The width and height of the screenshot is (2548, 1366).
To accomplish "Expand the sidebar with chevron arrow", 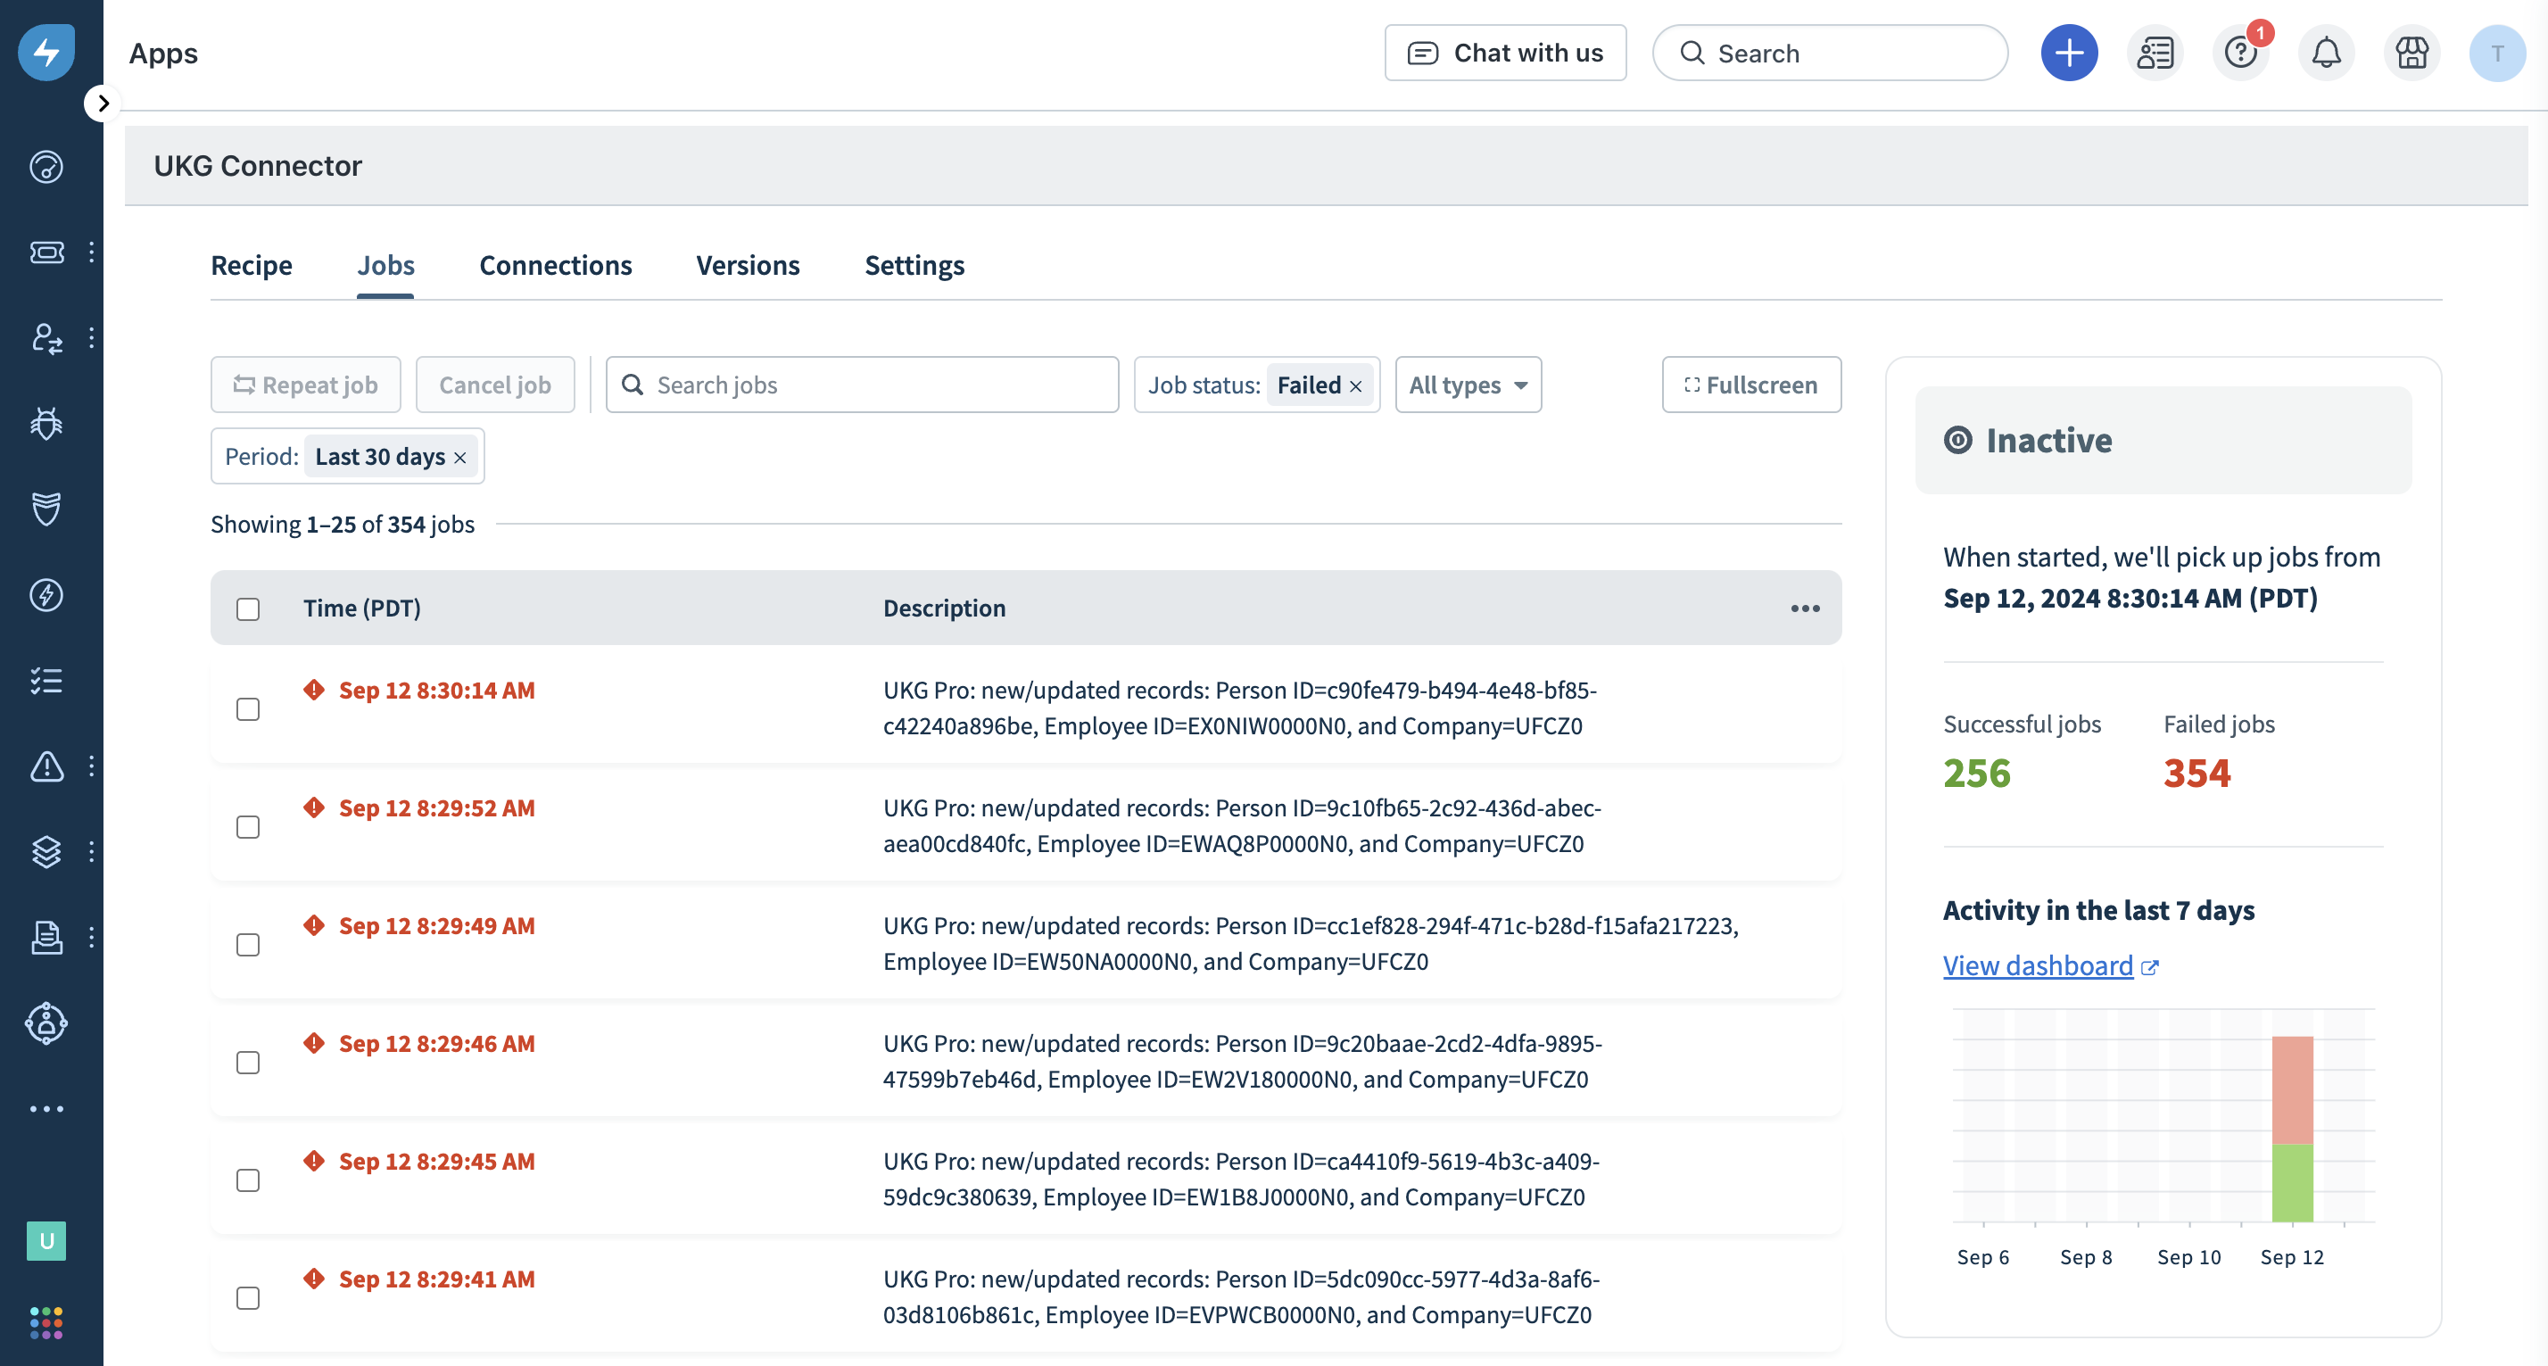I will coord(103,103).
